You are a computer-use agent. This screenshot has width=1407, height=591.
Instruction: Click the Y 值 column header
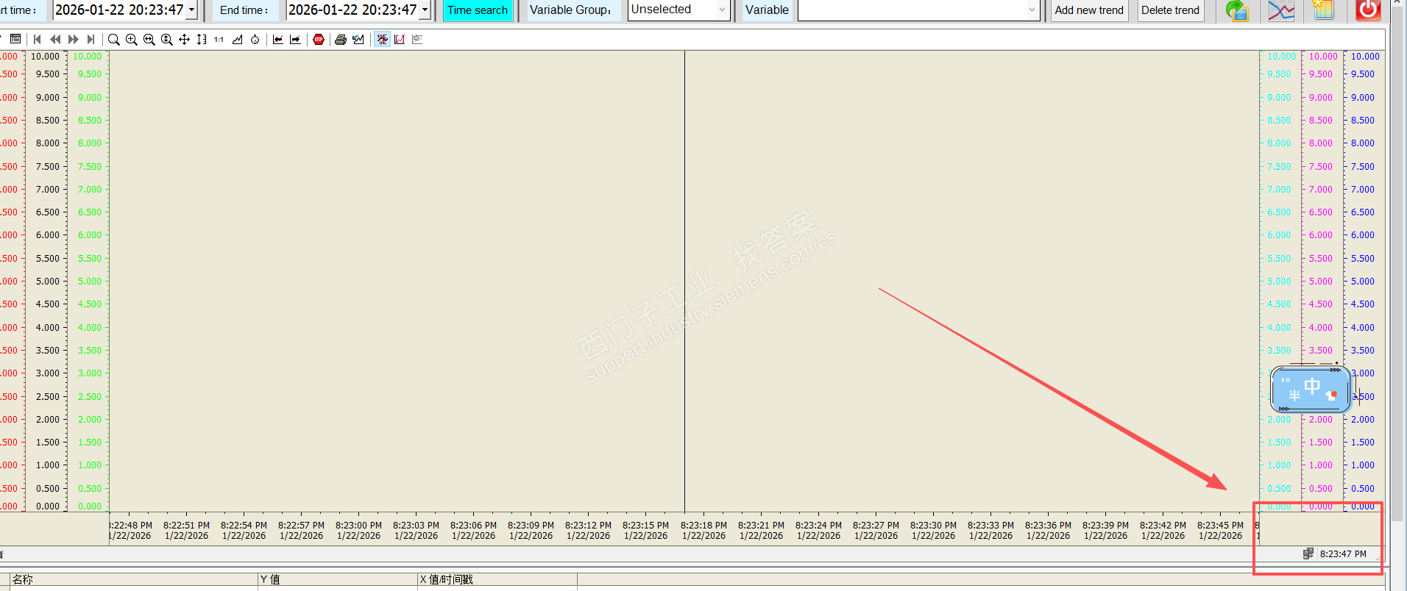coord(338,580)
